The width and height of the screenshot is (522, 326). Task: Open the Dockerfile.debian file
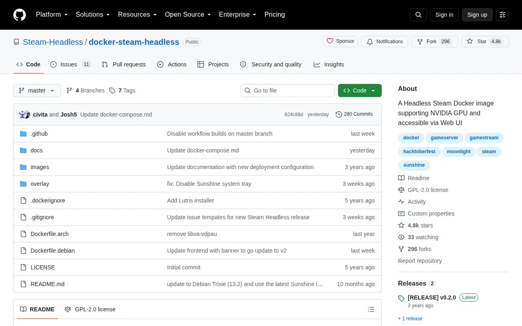tap(53, 251)
